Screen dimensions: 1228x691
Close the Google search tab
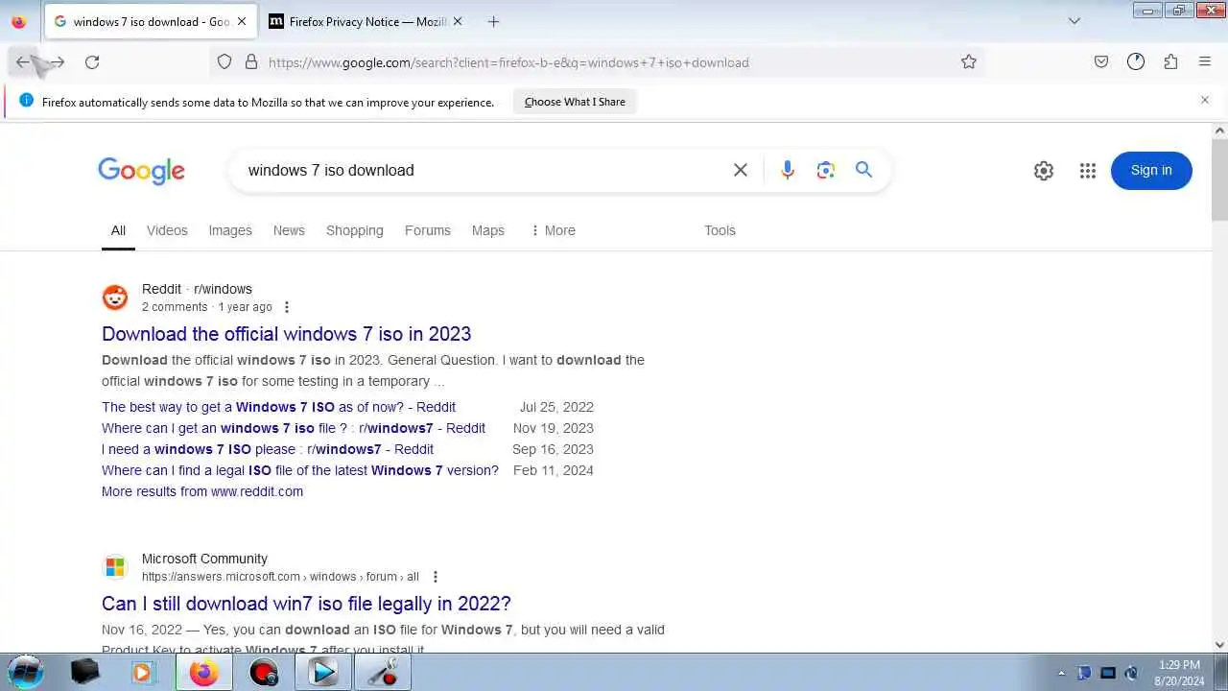(242, 21)
